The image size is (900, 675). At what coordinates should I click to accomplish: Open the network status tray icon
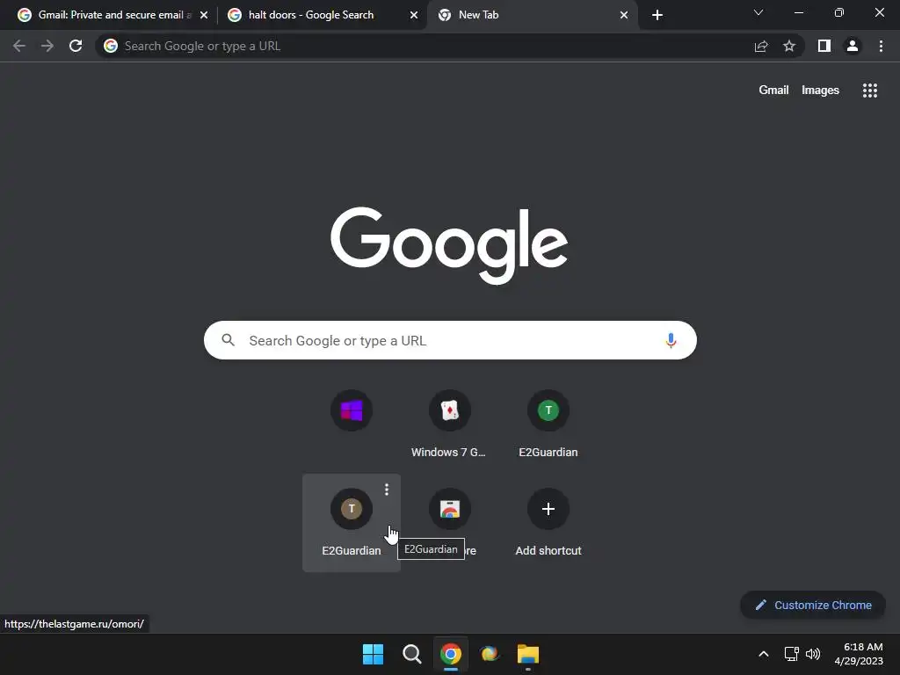(x=792, y=654)
